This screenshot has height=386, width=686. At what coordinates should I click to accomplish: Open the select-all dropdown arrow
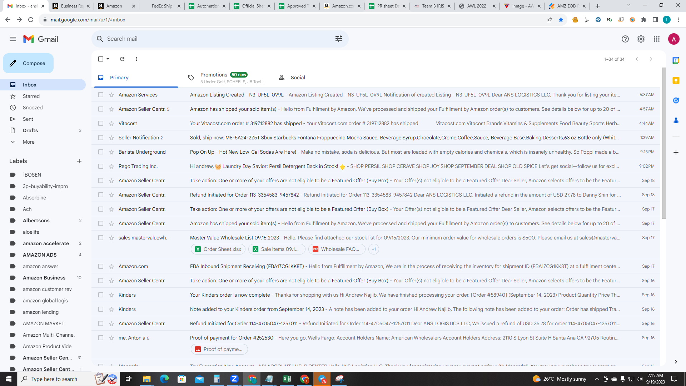tap(108, 59)
